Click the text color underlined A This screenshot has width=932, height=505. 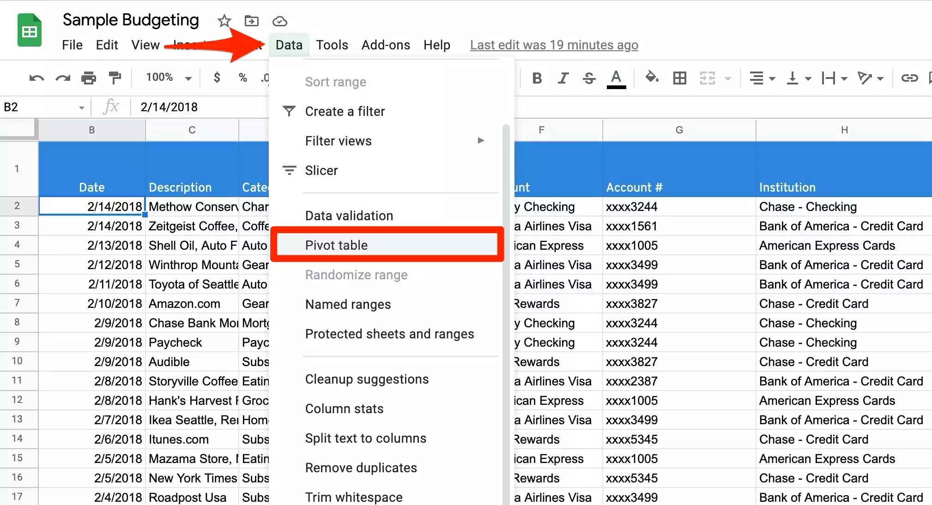click(x=616, y=78)
